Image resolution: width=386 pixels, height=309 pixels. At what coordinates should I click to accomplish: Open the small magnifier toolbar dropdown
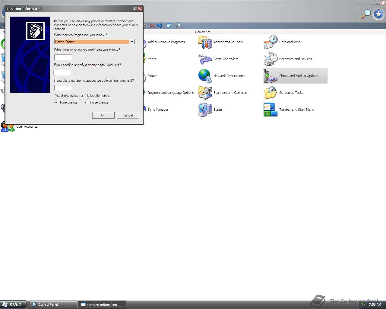tap(179, 26)
